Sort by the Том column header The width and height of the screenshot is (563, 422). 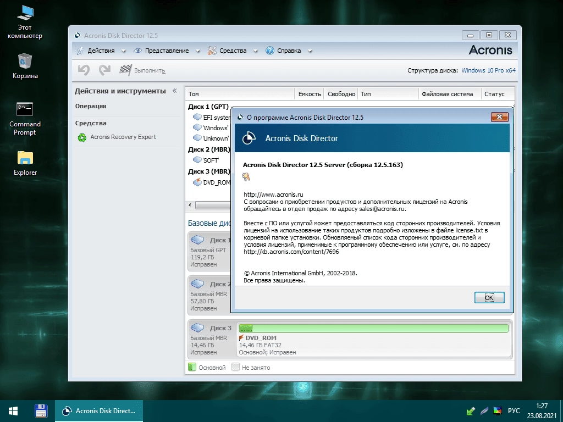240,94
